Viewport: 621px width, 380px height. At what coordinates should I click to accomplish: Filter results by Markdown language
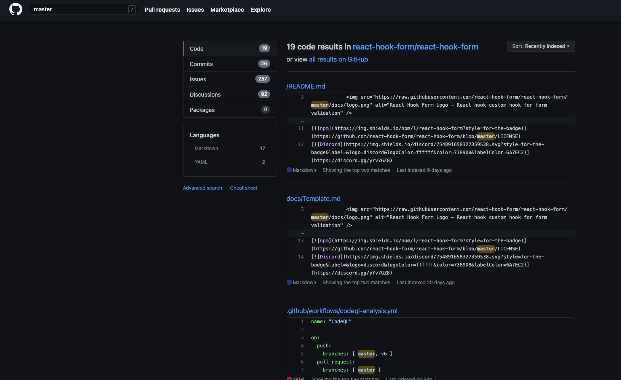coord(230,149)
